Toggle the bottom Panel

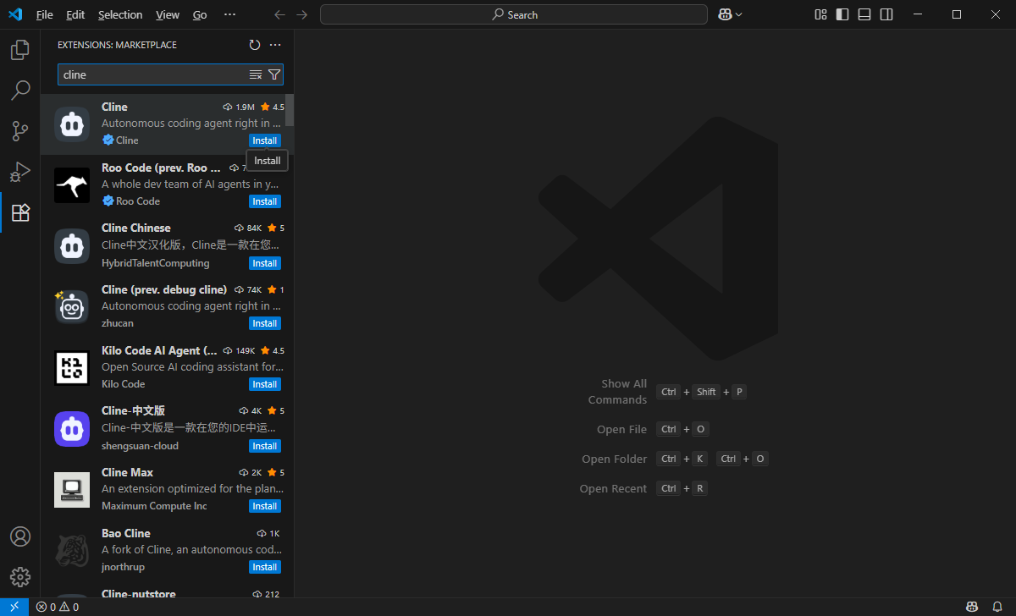click(x=864, y=14)
